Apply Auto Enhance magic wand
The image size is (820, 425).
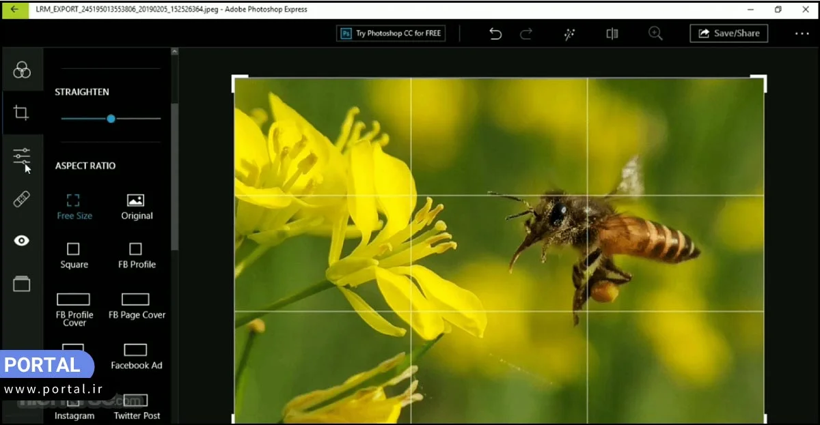tap(569, 33)
